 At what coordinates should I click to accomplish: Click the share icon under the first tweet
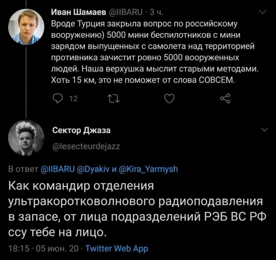click(225, 99)
